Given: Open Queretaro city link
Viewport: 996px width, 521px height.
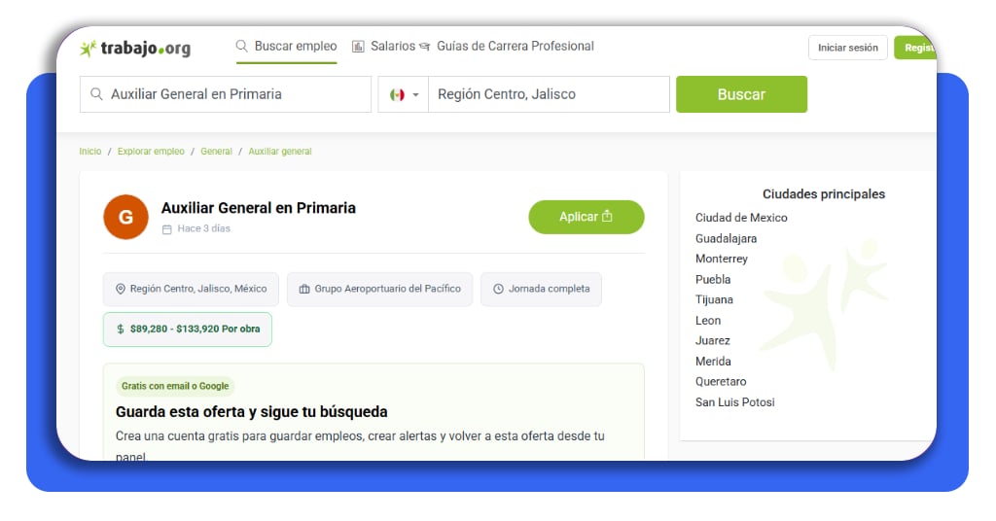Looking at the screenshot, I should pos(721,381).
